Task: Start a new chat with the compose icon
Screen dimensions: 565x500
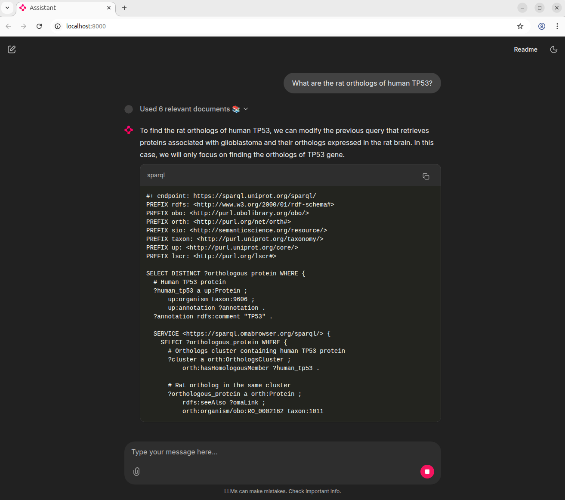Action: point(12,49)
